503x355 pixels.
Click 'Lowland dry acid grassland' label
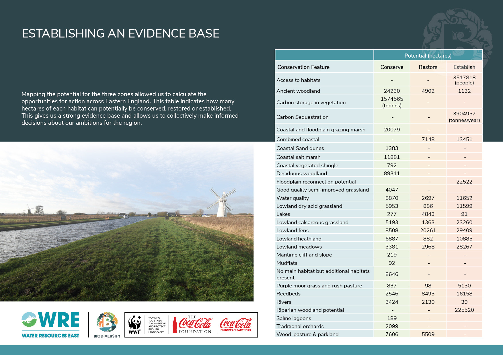coord(309,206)
